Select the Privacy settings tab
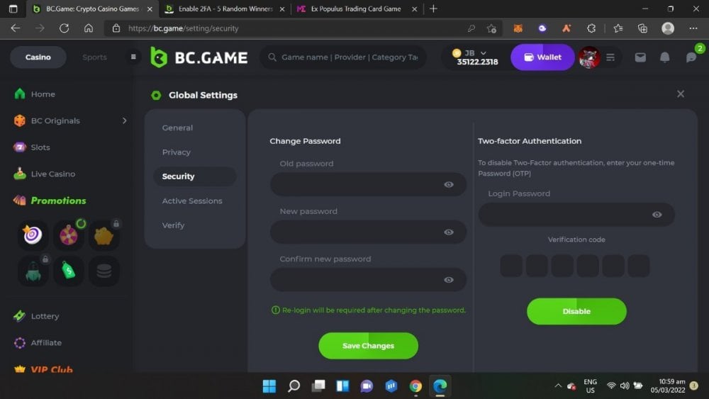 tap(177, 152)
